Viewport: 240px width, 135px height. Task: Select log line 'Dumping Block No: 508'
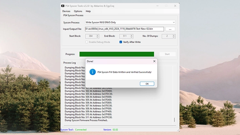88,109
